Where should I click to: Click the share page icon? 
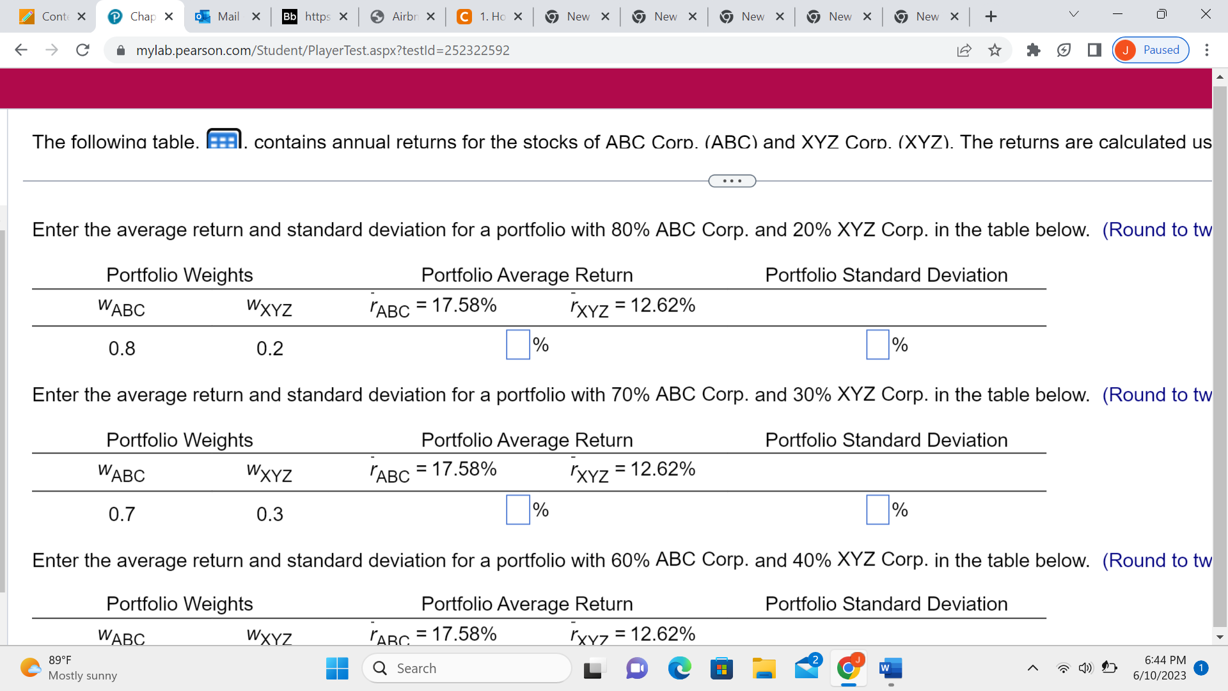click(x=964, y=50)
